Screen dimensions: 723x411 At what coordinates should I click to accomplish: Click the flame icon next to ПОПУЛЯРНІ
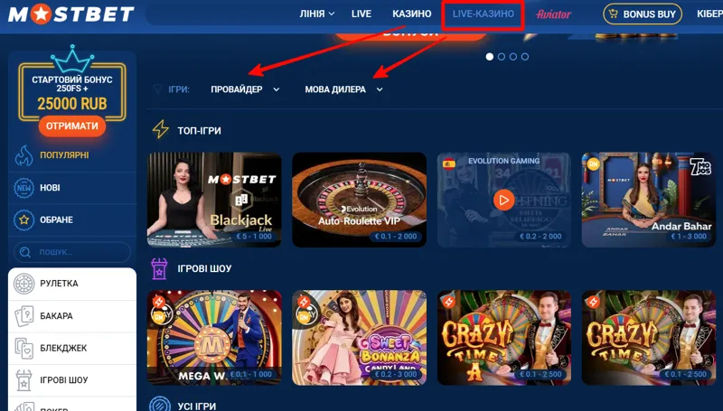tap(24, 155)
